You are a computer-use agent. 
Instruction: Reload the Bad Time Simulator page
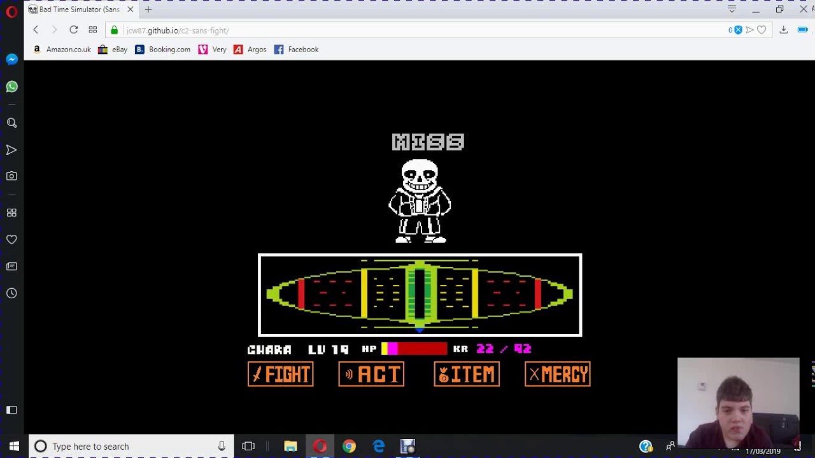[x=73, y=30]
